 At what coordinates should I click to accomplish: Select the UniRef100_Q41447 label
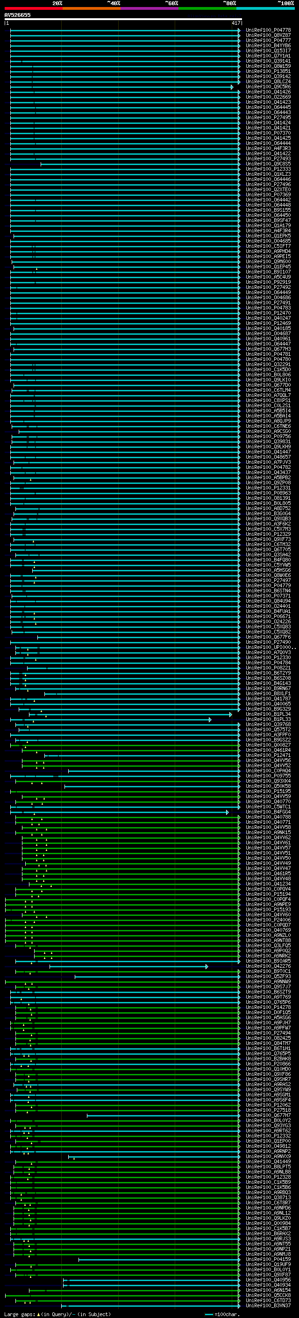tap(268, 452)
